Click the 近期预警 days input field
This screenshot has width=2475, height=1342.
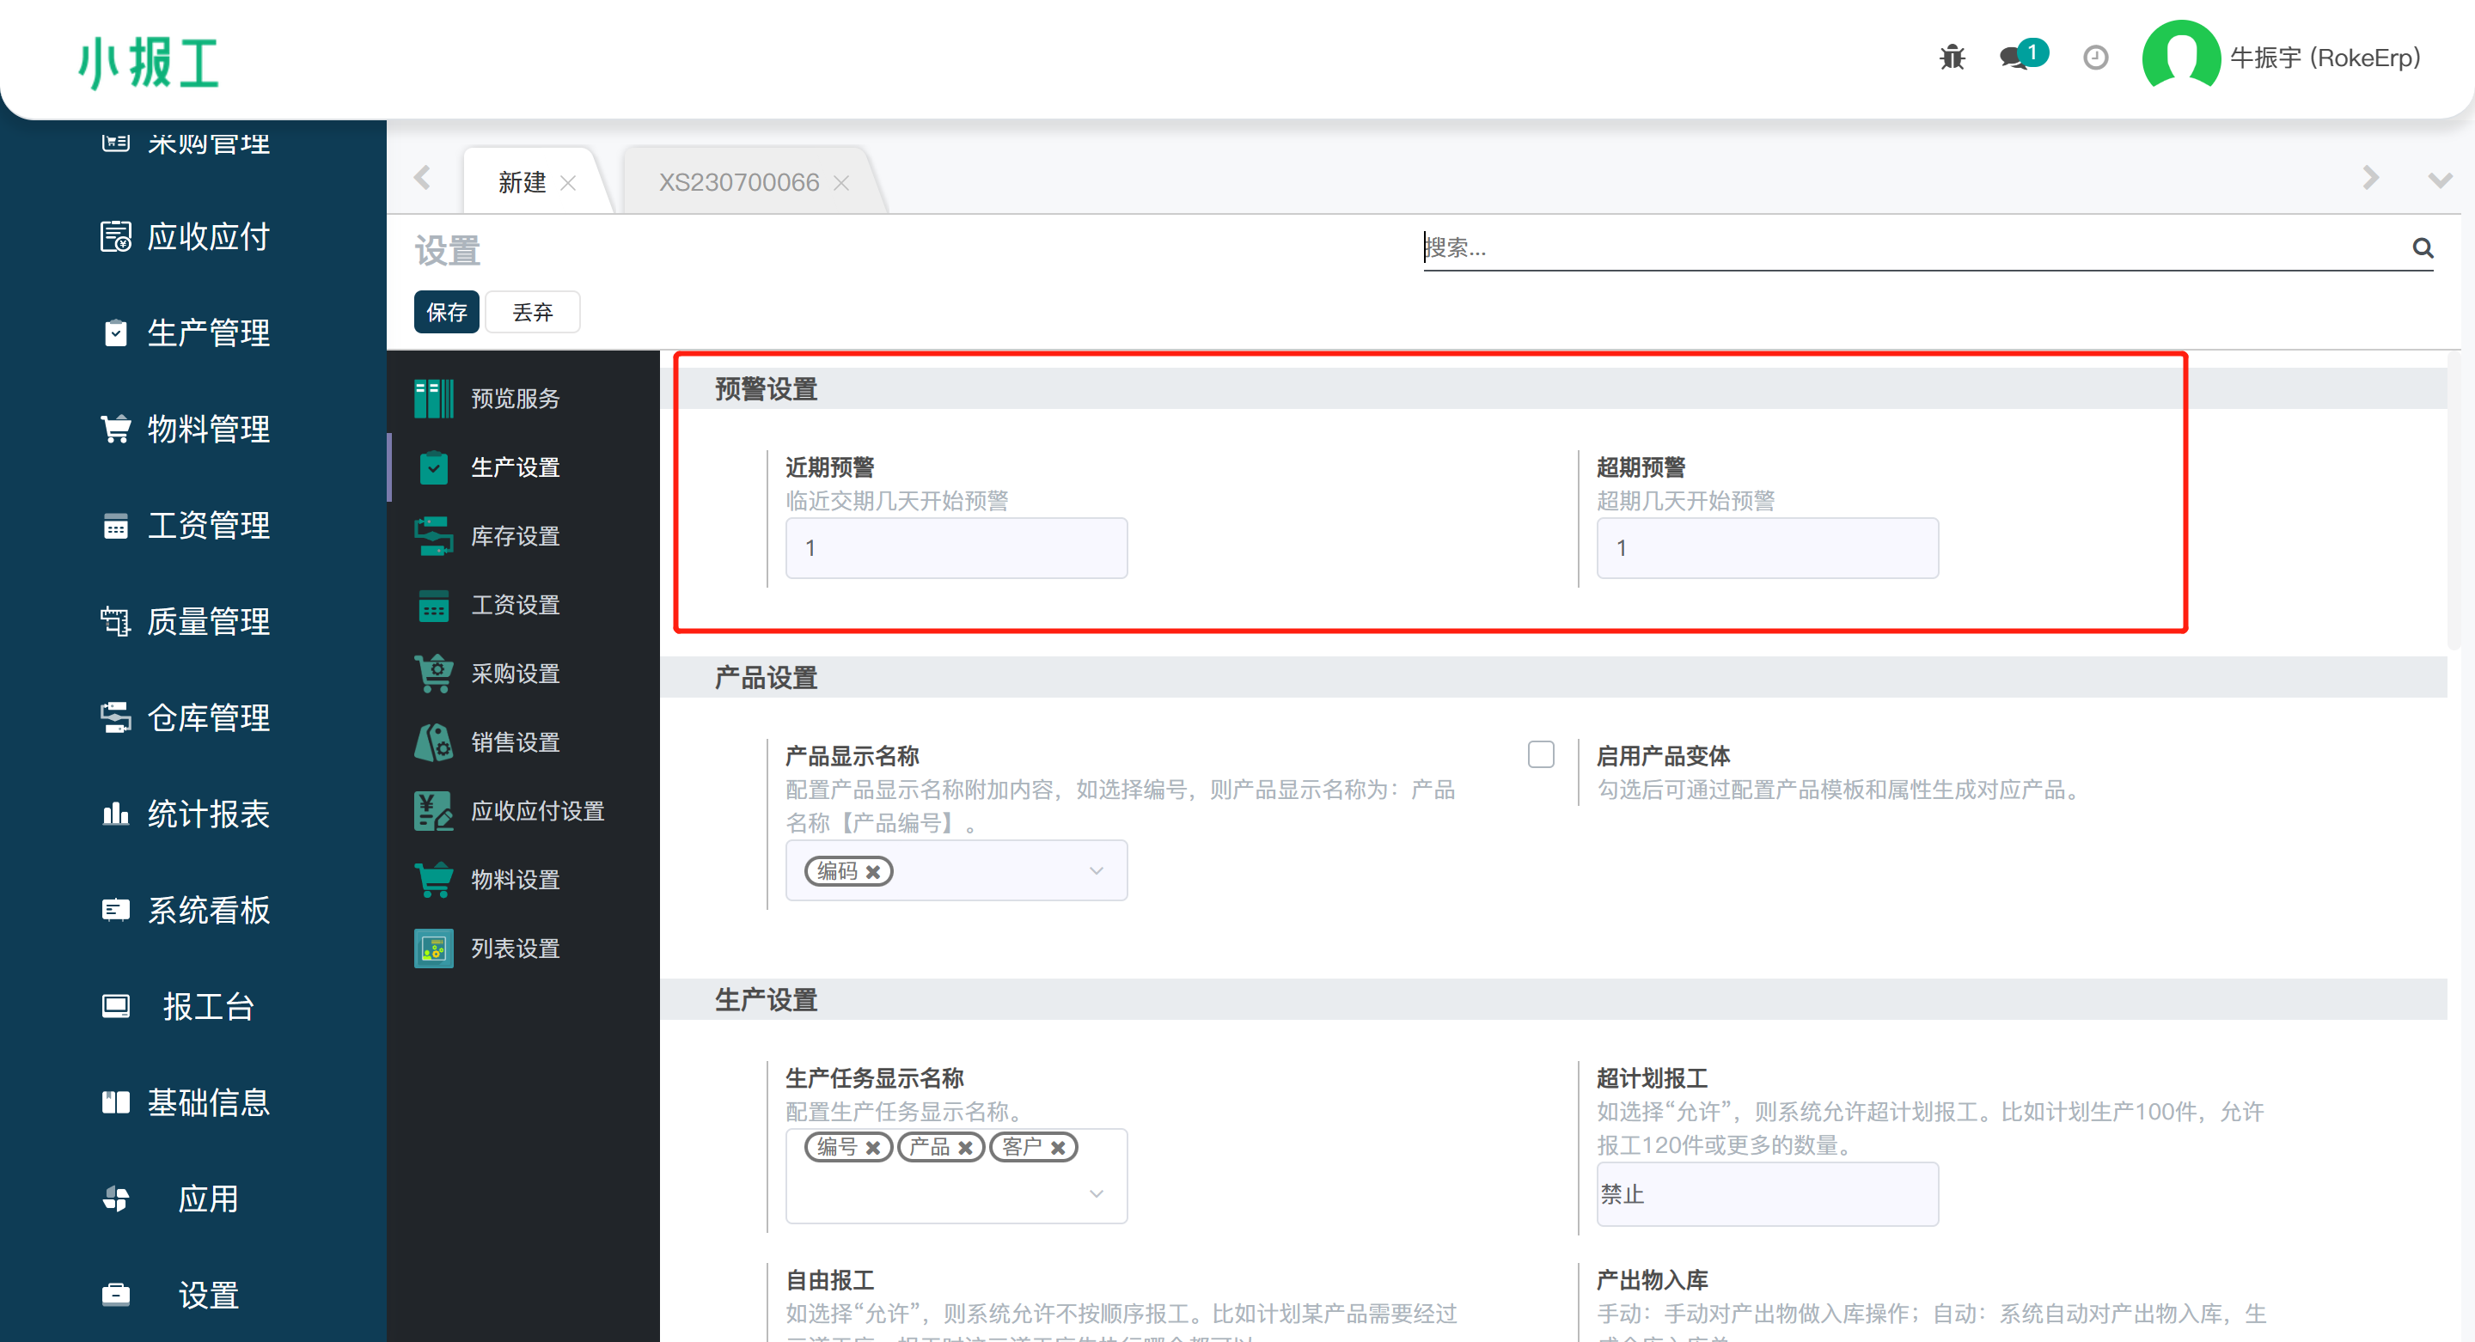point(955,548)
